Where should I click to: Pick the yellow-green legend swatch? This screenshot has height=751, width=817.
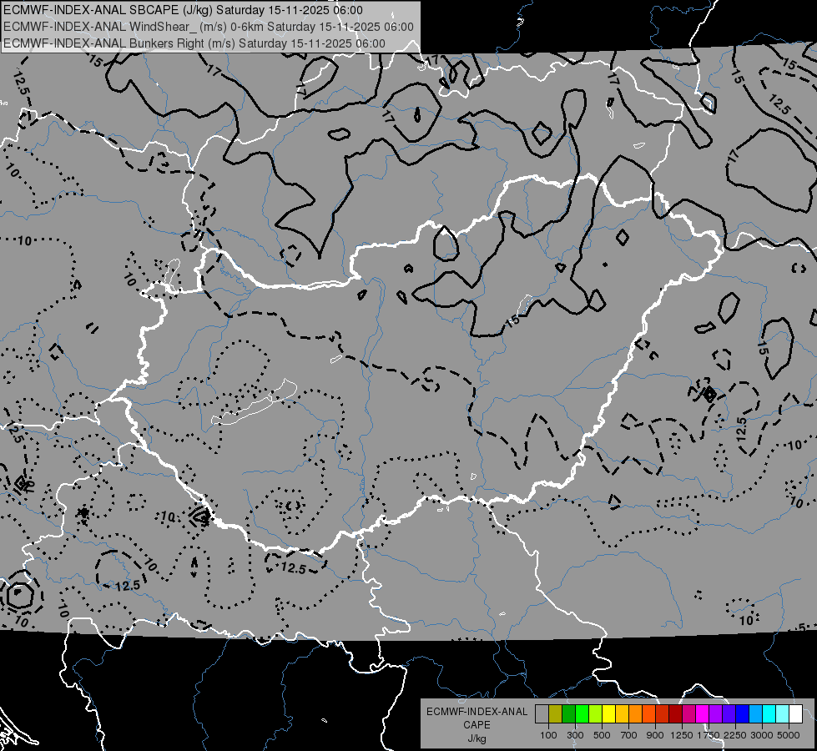click(x=596, y=714)
